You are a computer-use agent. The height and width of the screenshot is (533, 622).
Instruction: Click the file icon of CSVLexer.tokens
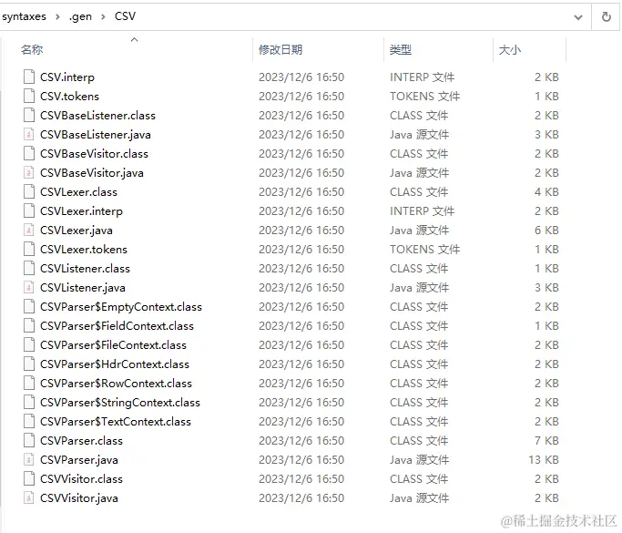(x=29, y=249)
